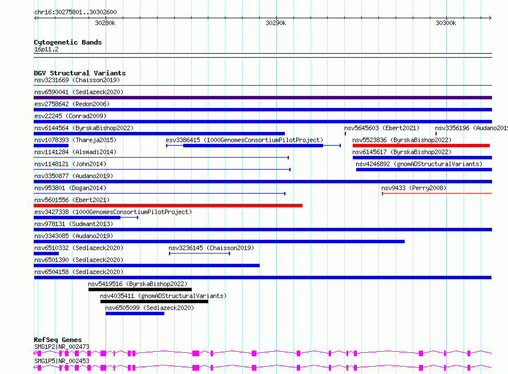Click the nsv6145617 (ByrskaBishop2022) label

[x=402, y=152]
